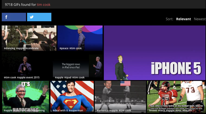The width and height of the screenshot is (206, 114).
Task: Click the #celebrate hashtag
Action: (32, 48)
